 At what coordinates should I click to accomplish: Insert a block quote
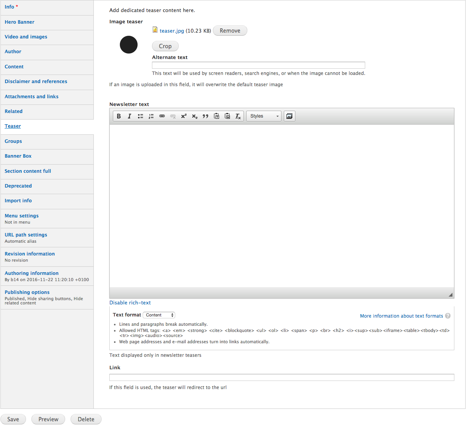[205, 116]
